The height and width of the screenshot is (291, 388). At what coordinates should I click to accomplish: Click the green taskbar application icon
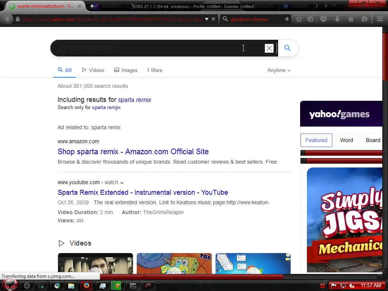(117, 286)
